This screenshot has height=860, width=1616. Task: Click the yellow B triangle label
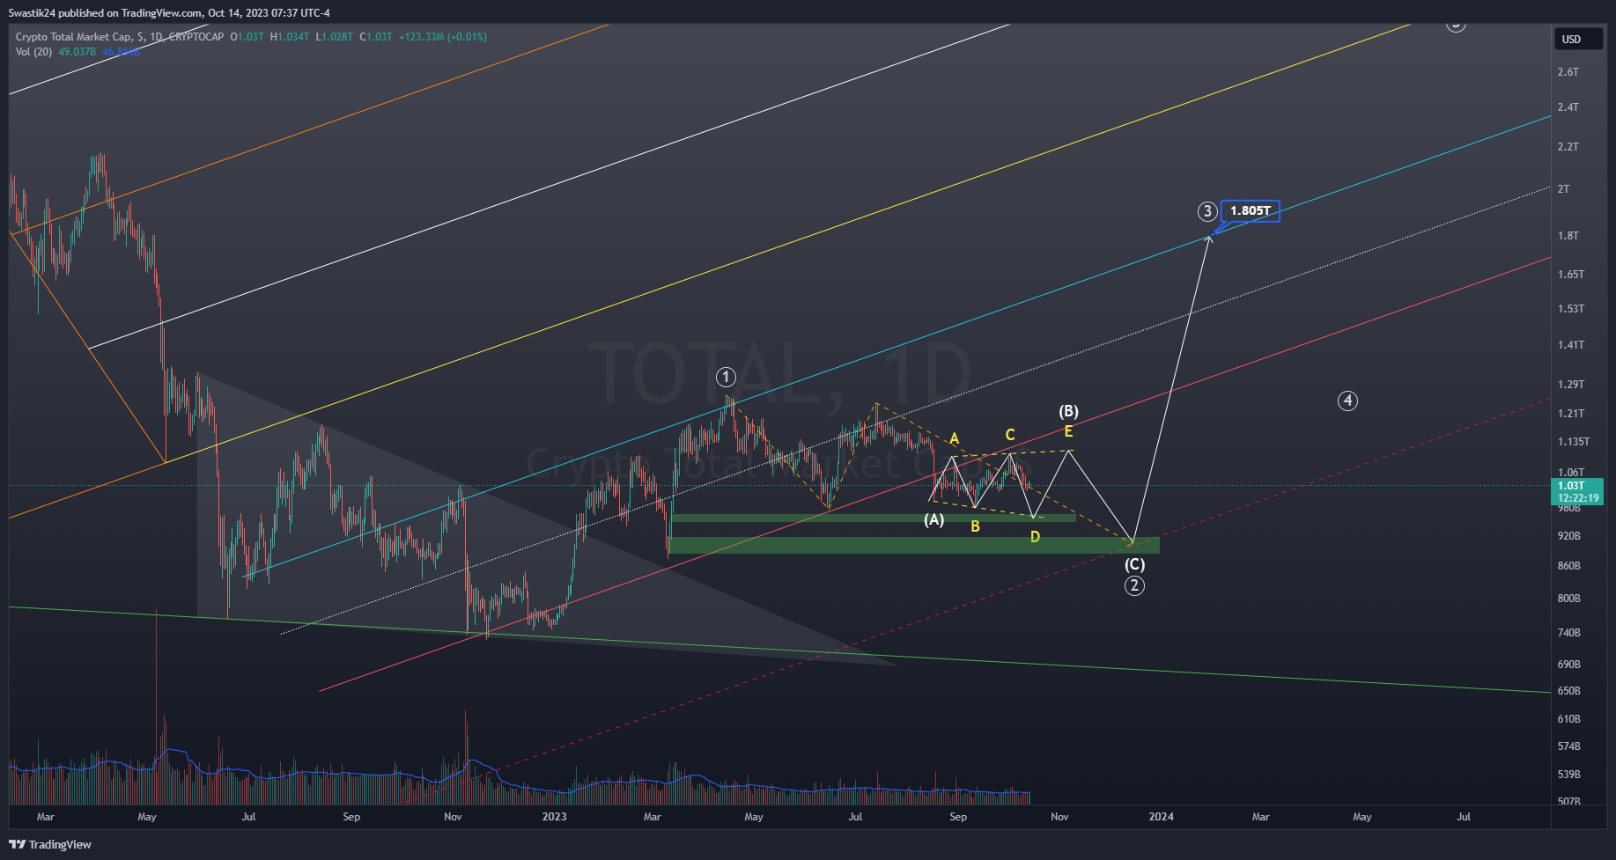click(x=975, y=526)
